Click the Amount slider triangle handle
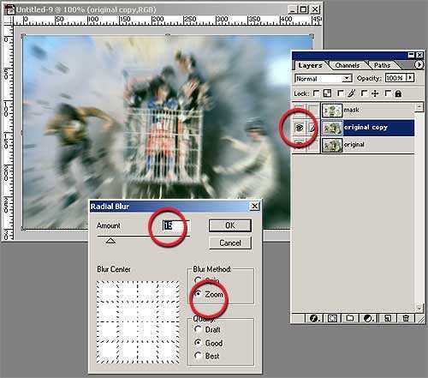This screenshot has height=378, width=428. click(x=110, y=241)
